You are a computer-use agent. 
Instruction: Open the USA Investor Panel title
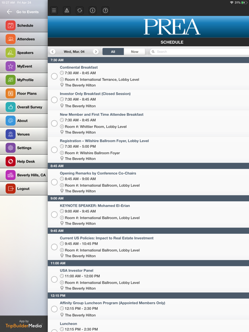click(77, 270)
